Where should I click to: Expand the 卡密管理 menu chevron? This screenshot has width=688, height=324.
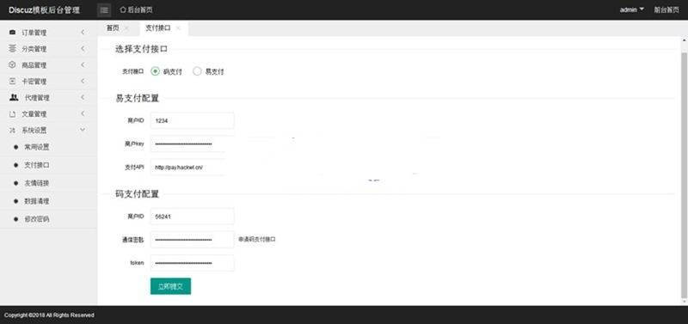point(83,81)
